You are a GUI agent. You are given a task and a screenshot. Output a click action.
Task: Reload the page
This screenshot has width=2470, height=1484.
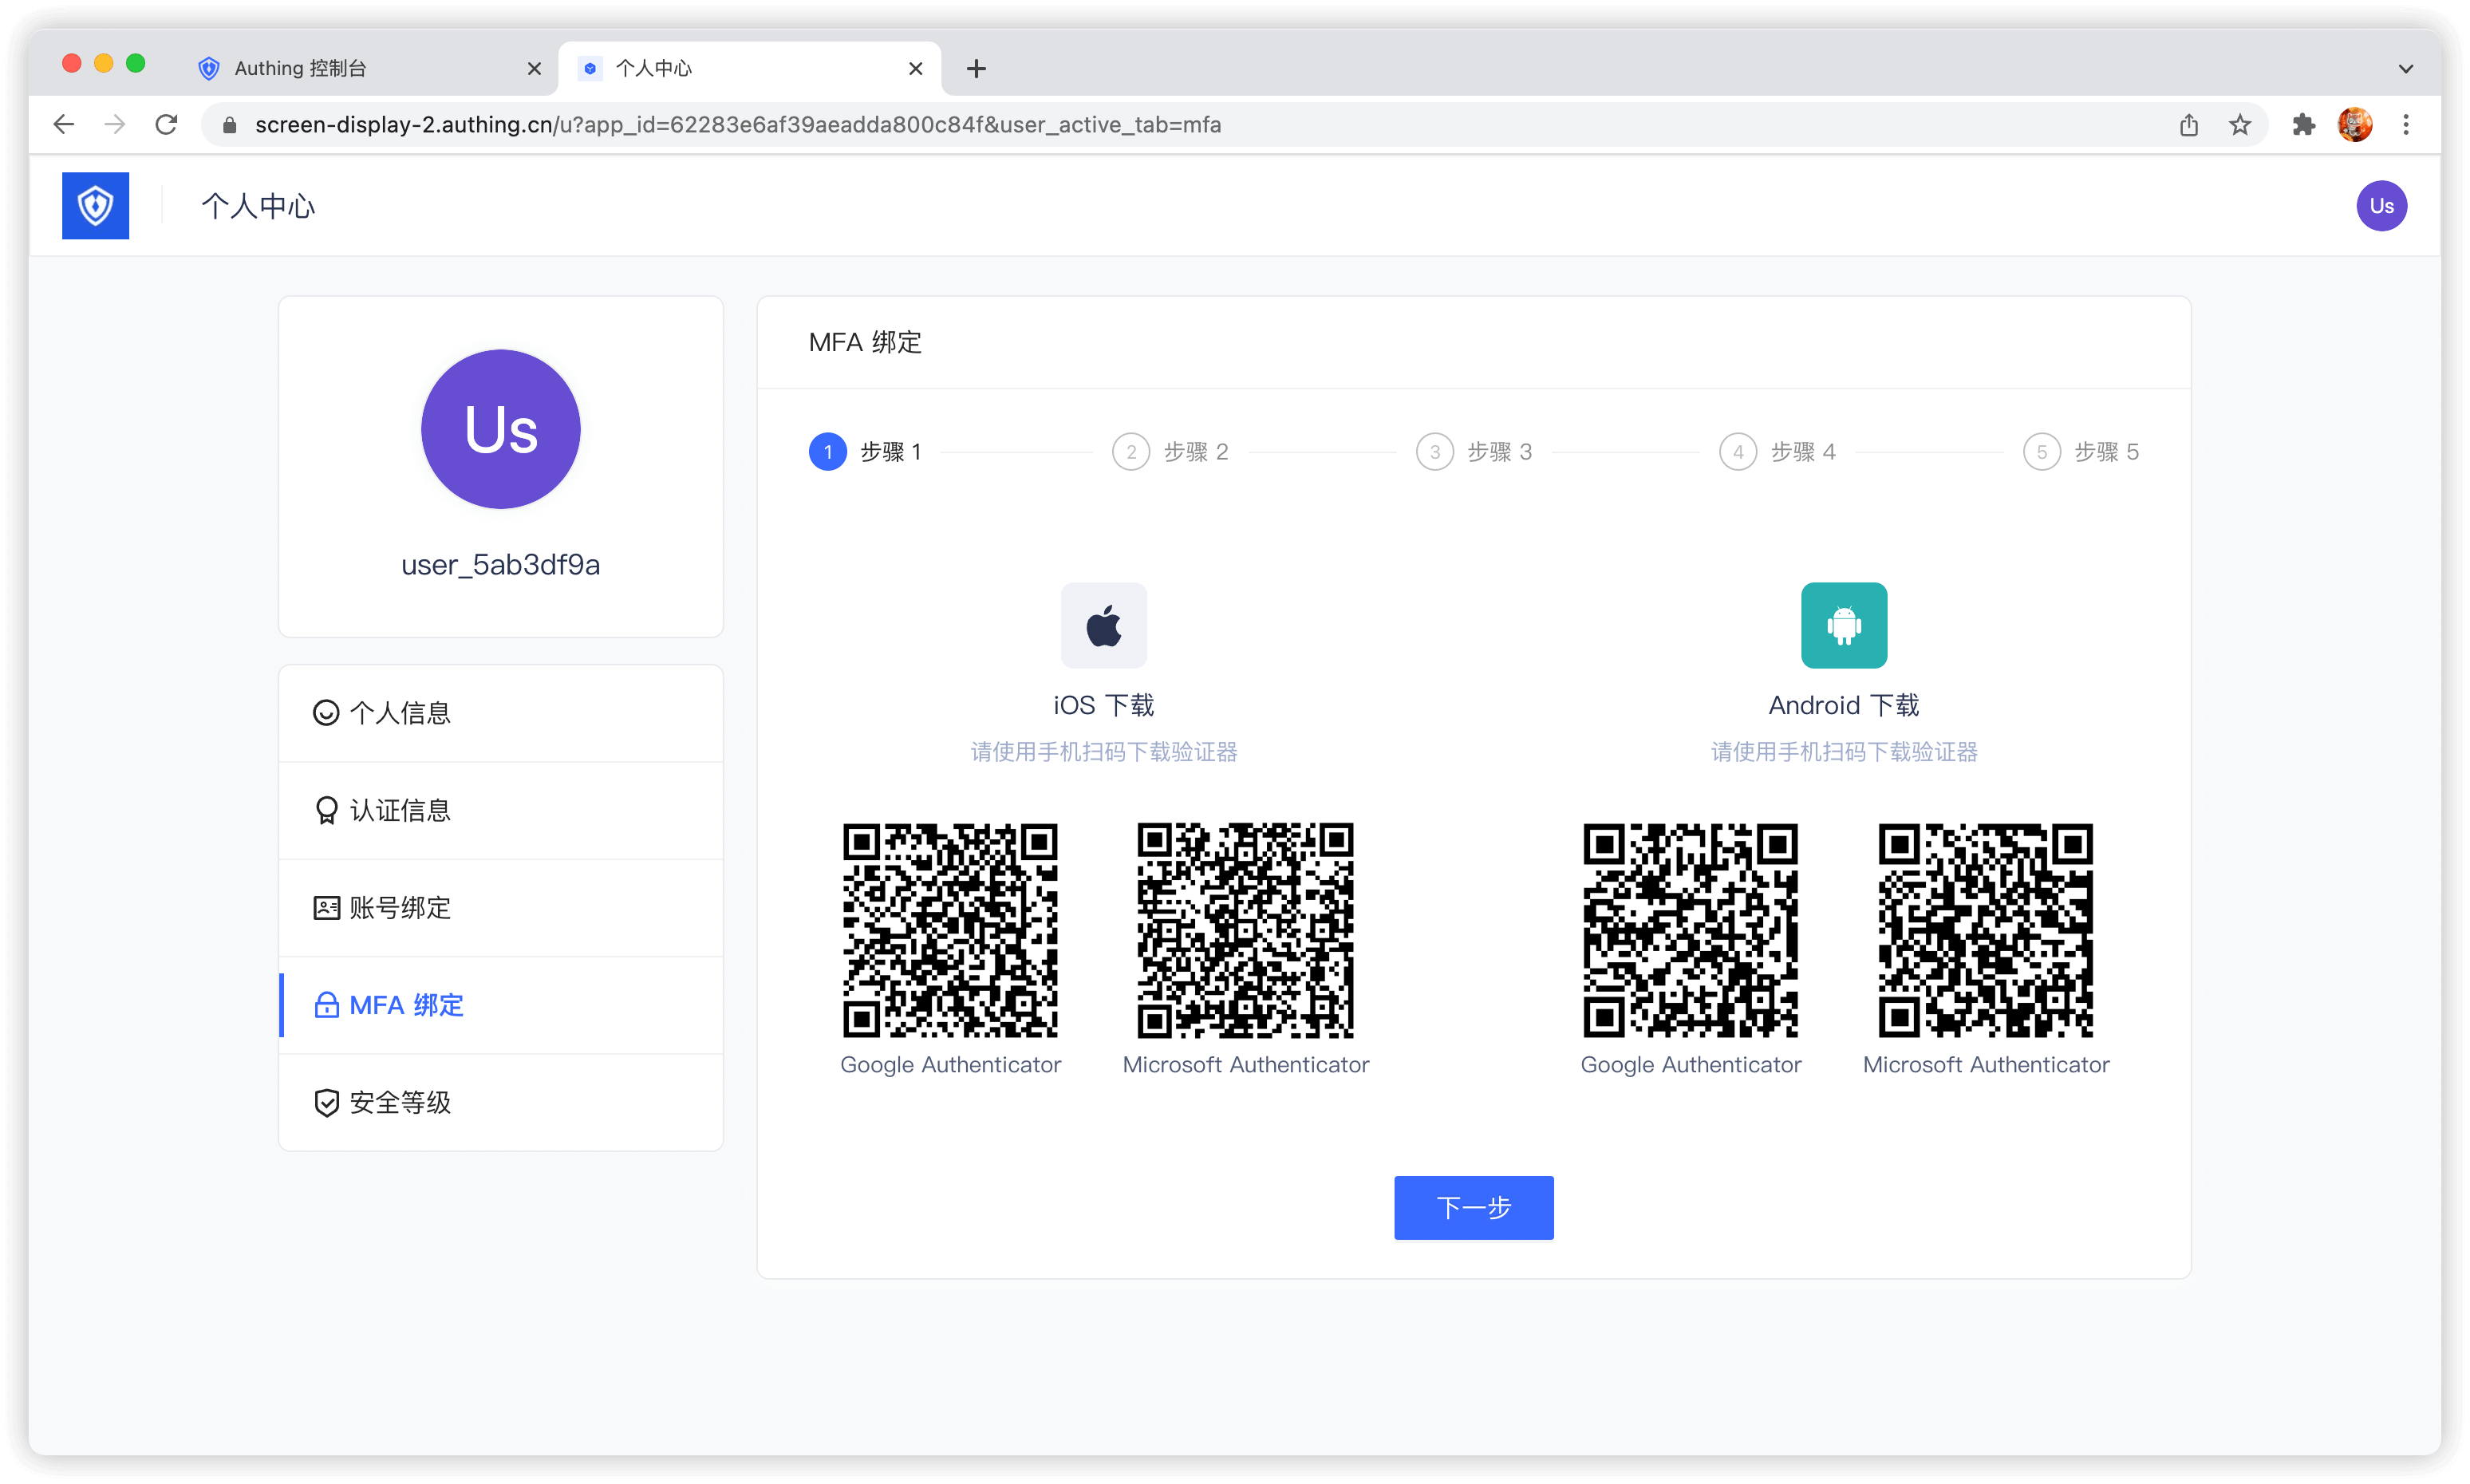167,125
